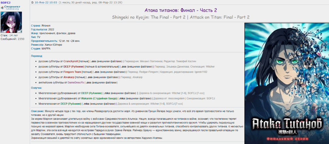Click the title Атака титанов: Финал - Часть 2
The image size is (329, 144).
tap(181, 10)
